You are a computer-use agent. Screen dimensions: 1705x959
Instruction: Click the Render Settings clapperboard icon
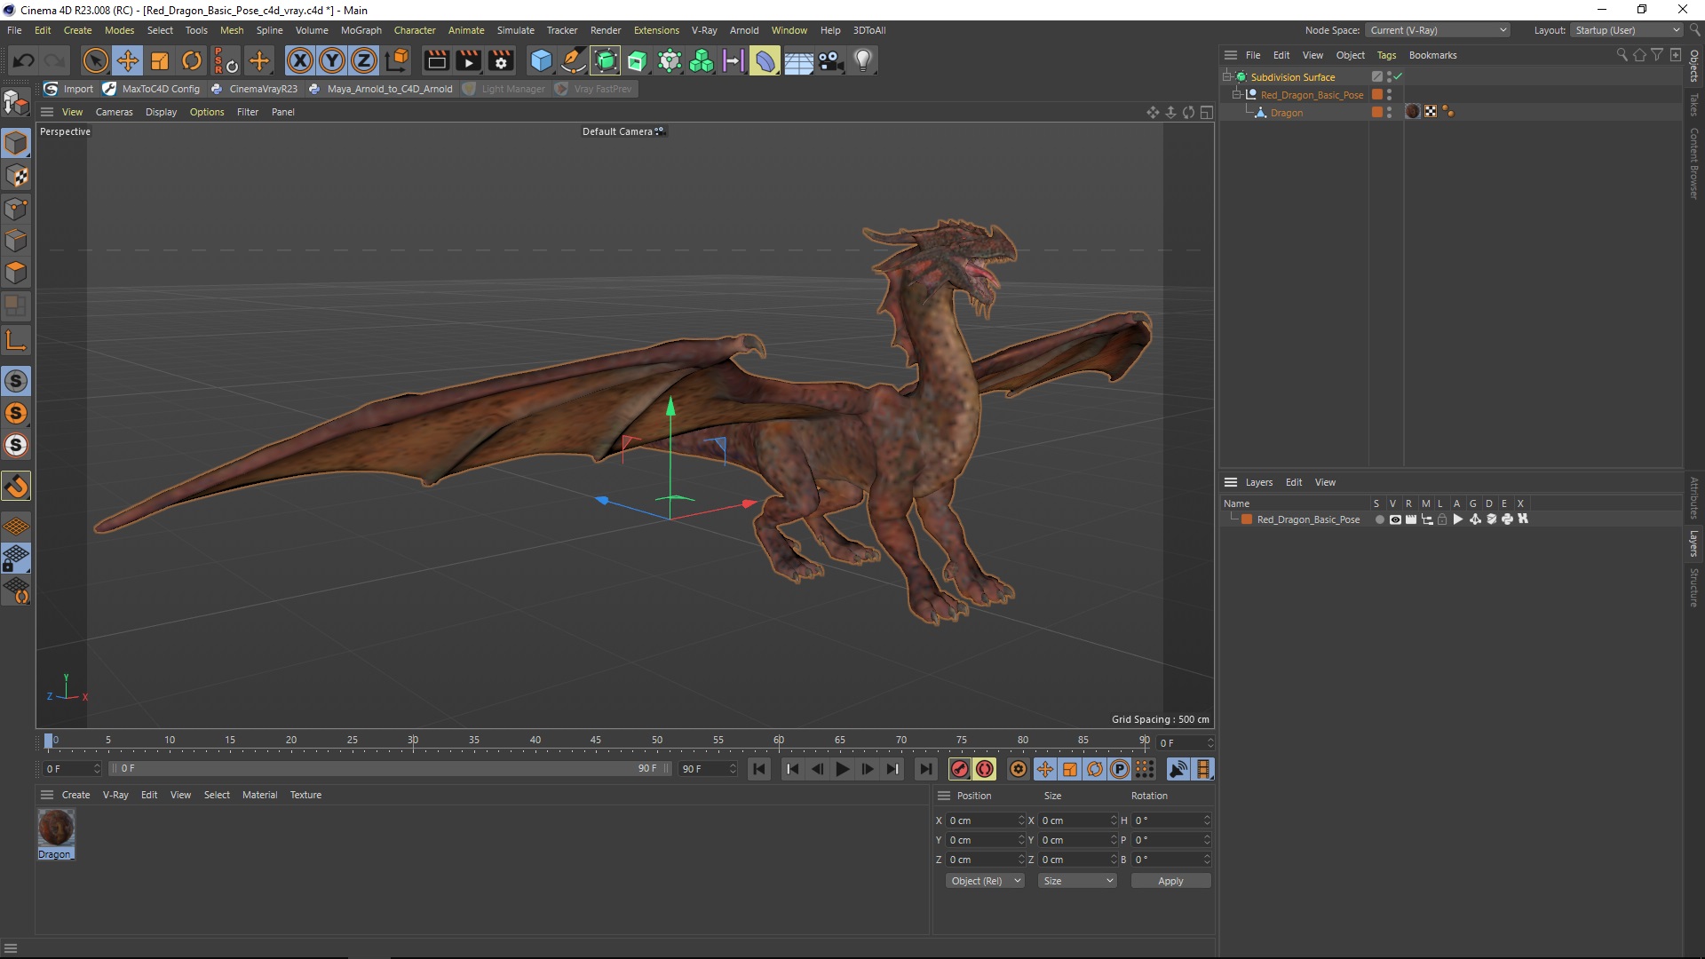[501, 60]
